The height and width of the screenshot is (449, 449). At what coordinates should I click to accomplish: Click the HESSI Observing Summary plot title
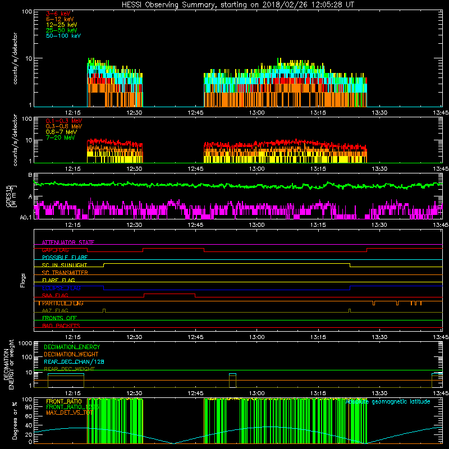[x=238, y=5]
